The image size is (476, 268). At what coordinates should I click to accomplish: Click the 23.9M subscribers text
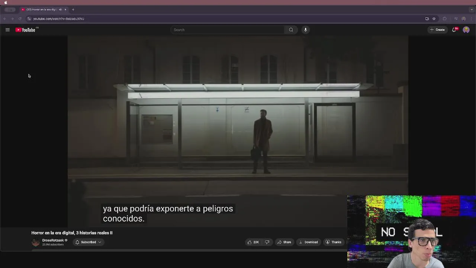click(x=53, y=245)
